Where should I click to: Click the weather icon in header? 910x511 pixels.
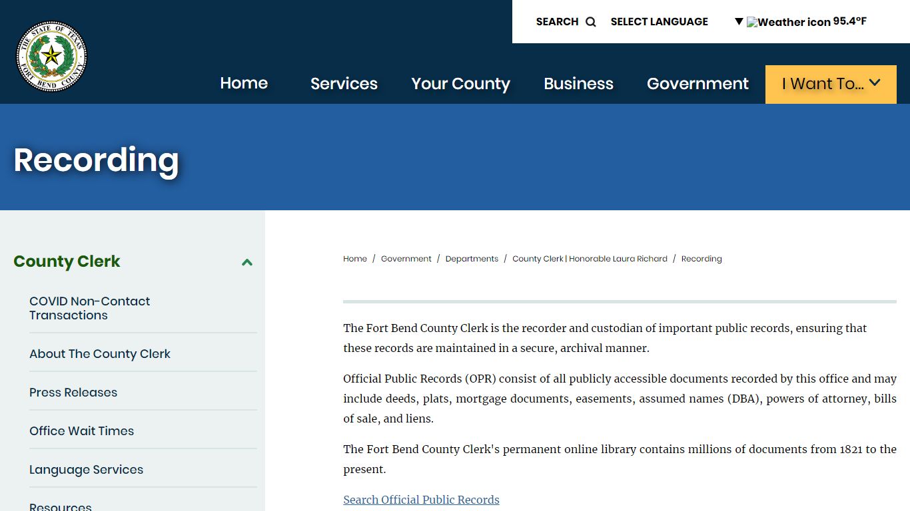[x=789, y=22]
